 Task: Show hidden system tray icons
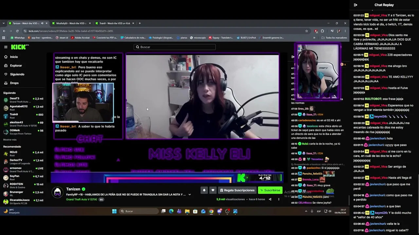(x=306, y=211)
